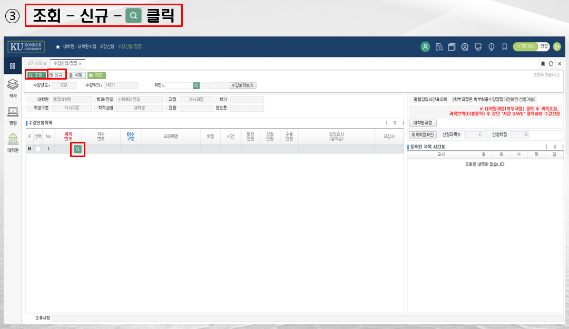Screen dimensions: 569x329
Task: Click the lightbulb icon in the header
Action: 491,46
